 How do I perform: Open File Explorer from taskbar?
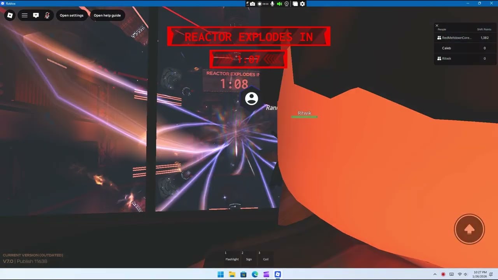point(232,274)
